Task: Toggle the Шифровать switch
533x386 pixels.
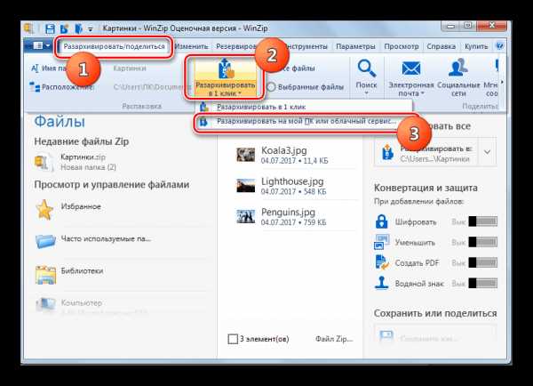Action: (482, 221)
